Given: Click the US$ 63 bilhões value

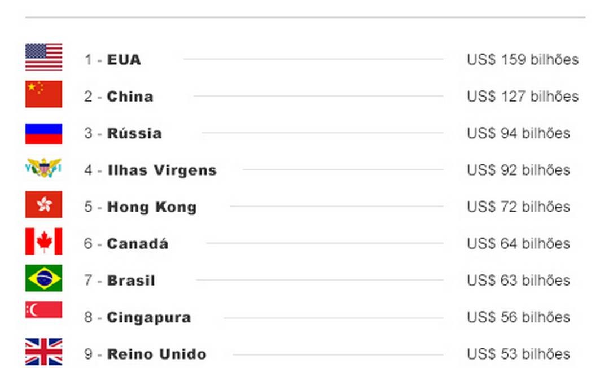Looking at the screenshot, I should pos(518,281).
